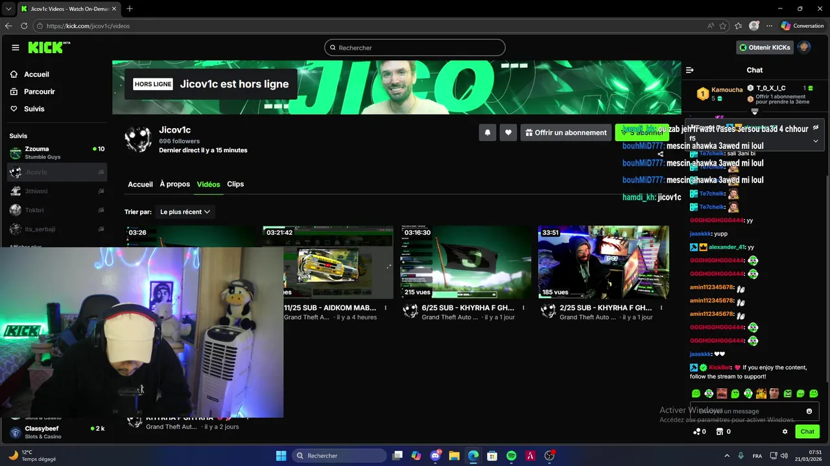The image size is (830, 466).
Task: Open the 03:16:30 video thumbnail
Action: (466, 262)
